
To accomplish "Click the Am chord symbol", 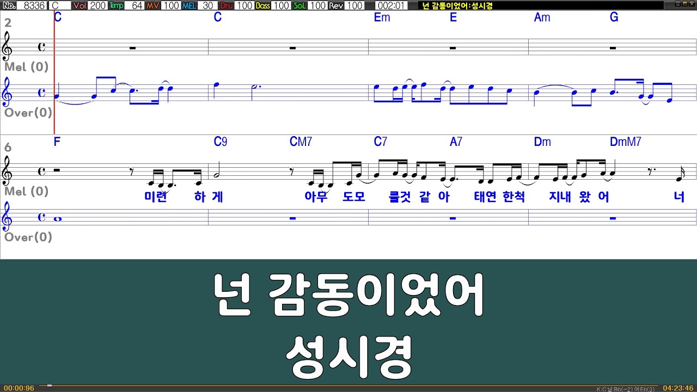I will (x=542, y=17).
